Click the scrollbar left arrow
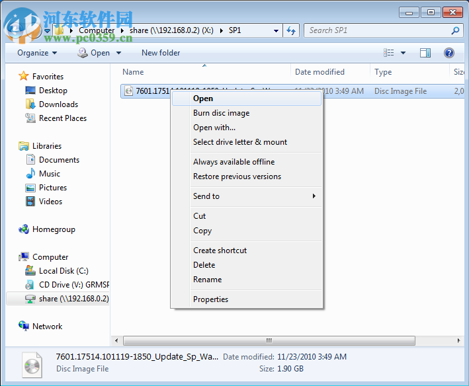 click(x=116, y=340)
